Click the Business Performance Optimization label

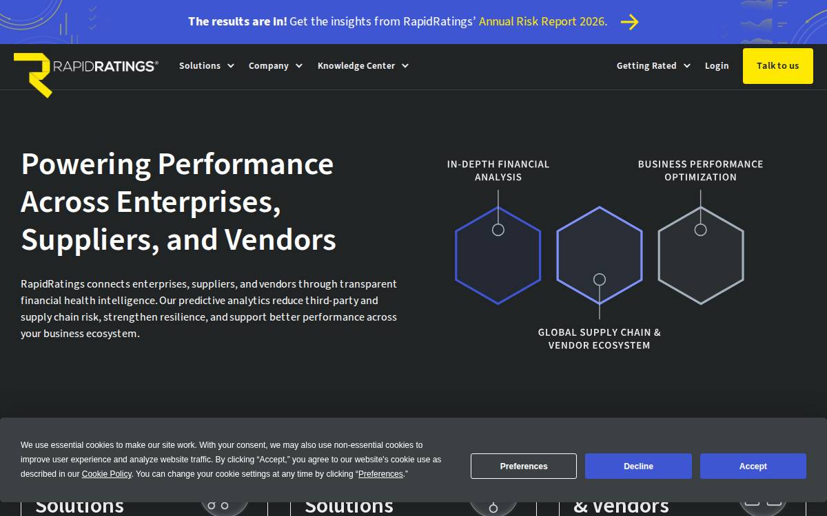click(701, 171)
